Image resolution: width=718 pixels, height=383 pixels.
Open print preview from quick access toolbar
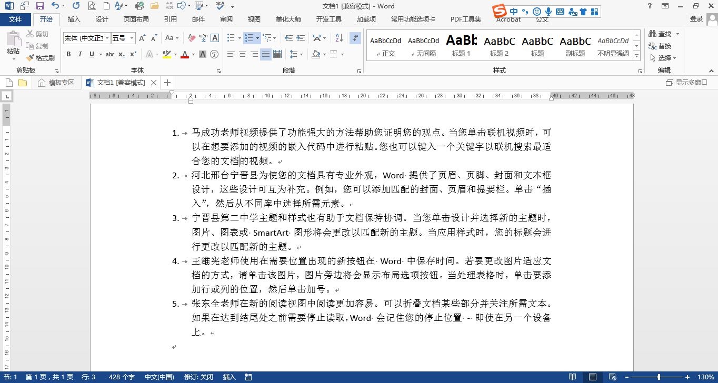point(92,6)
